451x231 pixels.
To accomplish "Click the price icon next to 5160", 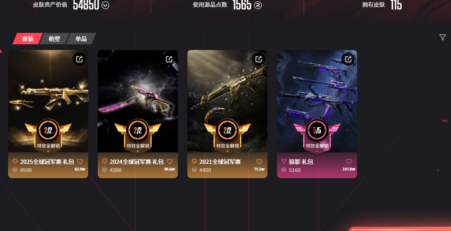I will tap(284, 170).
